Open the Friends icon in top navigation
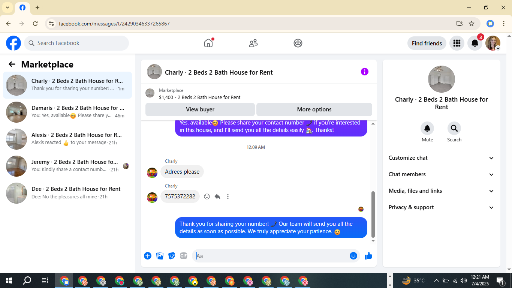Screen dimensions: 512x288 click(x=253, y=43)
